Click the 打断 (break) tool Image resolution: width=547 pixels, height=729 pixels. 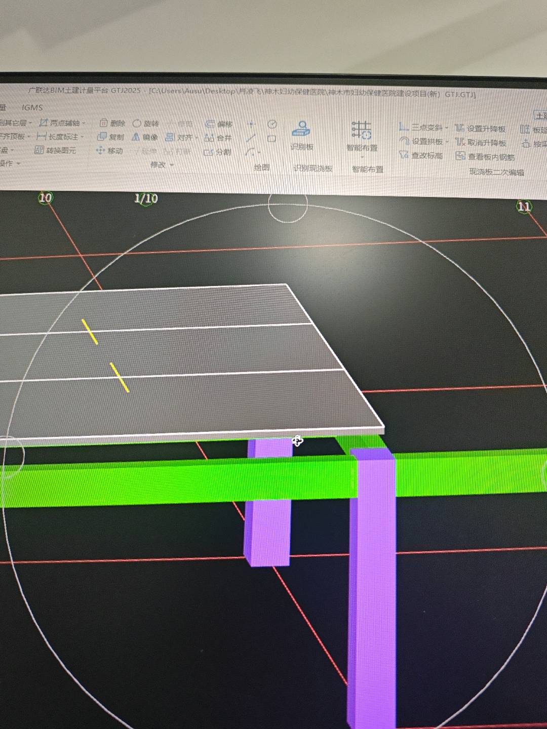coord(177,152)
